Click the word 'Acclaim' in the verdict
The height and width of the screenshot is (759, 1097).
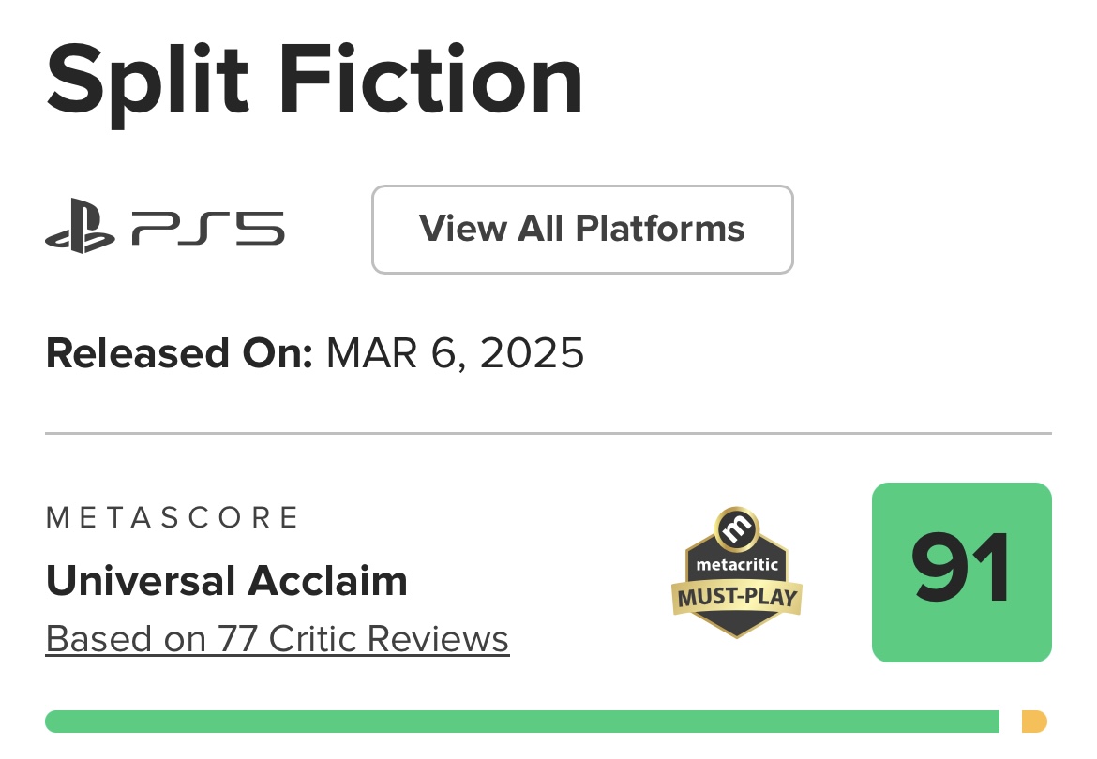pos(327,581)
